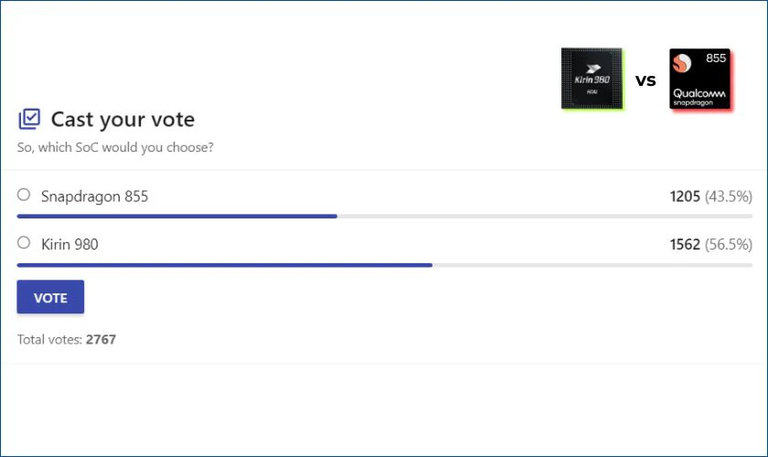Choose the Kirin 980 radio button
The image size is (768, 457).
[24, 243]
